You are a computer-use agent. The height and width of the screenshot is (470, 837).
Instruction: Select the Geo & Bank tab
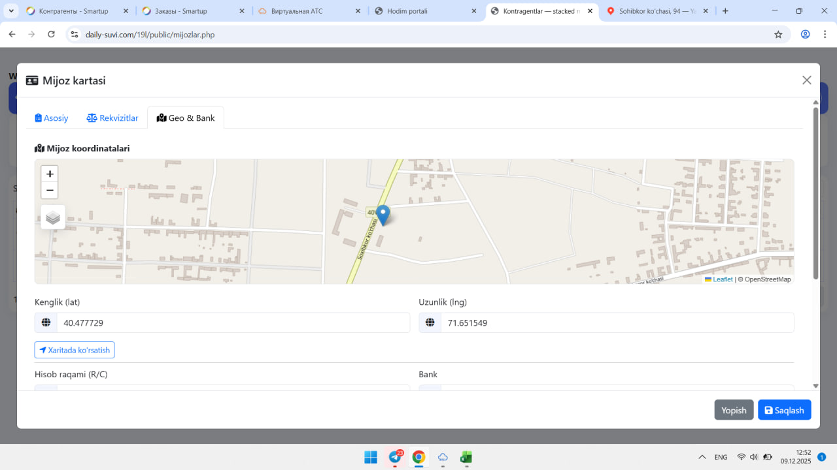coord(186,118)
